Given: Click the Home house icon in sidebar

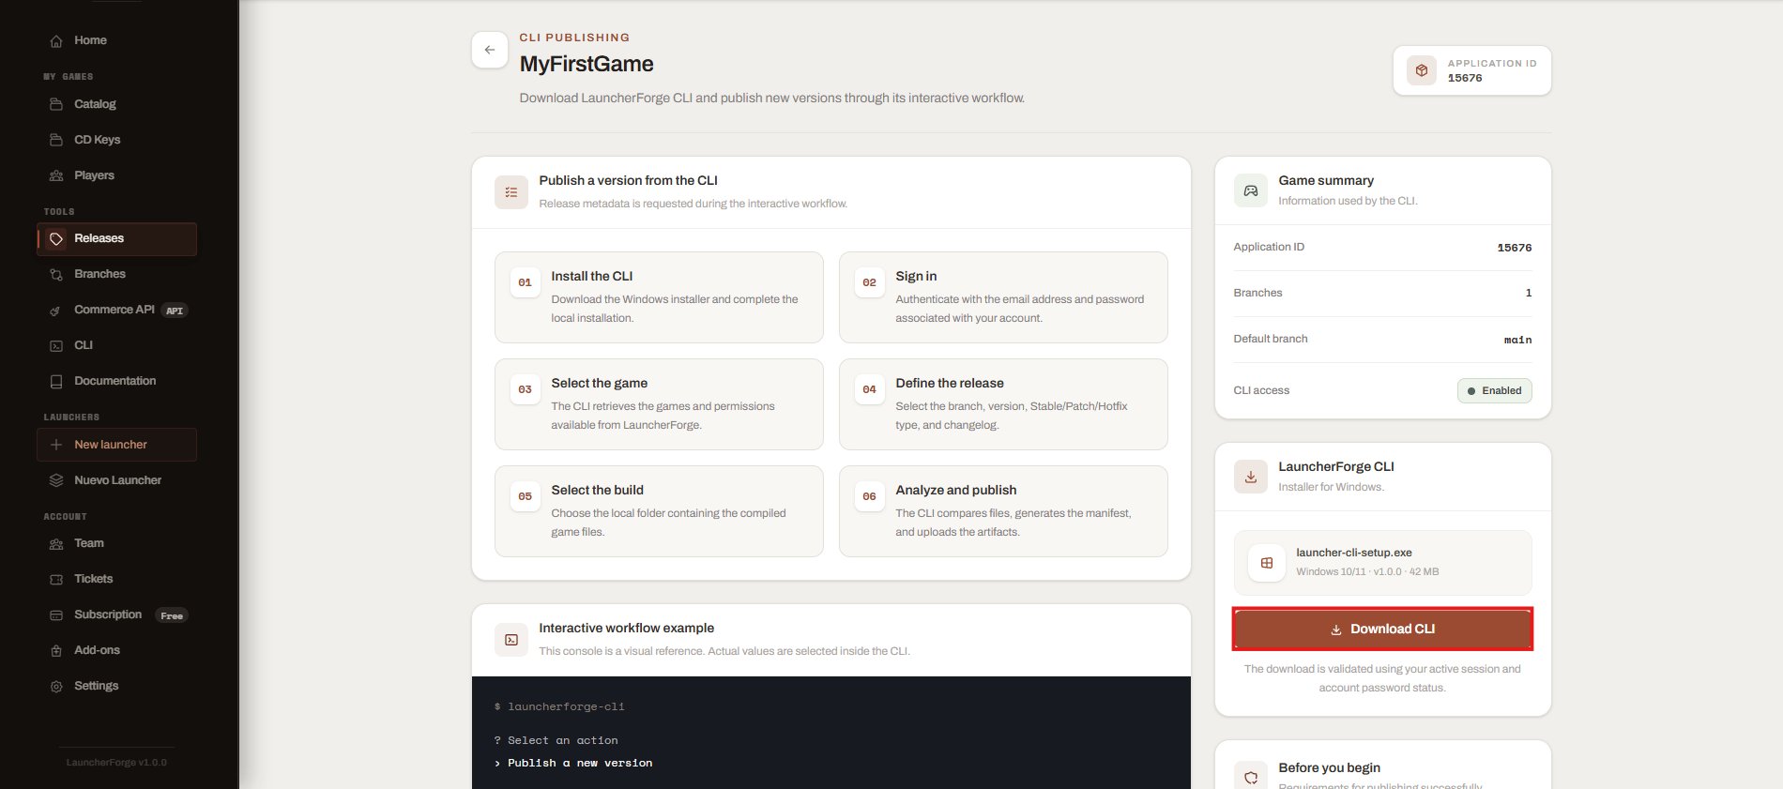Looking at the screenshot, I should pos(56,41).
